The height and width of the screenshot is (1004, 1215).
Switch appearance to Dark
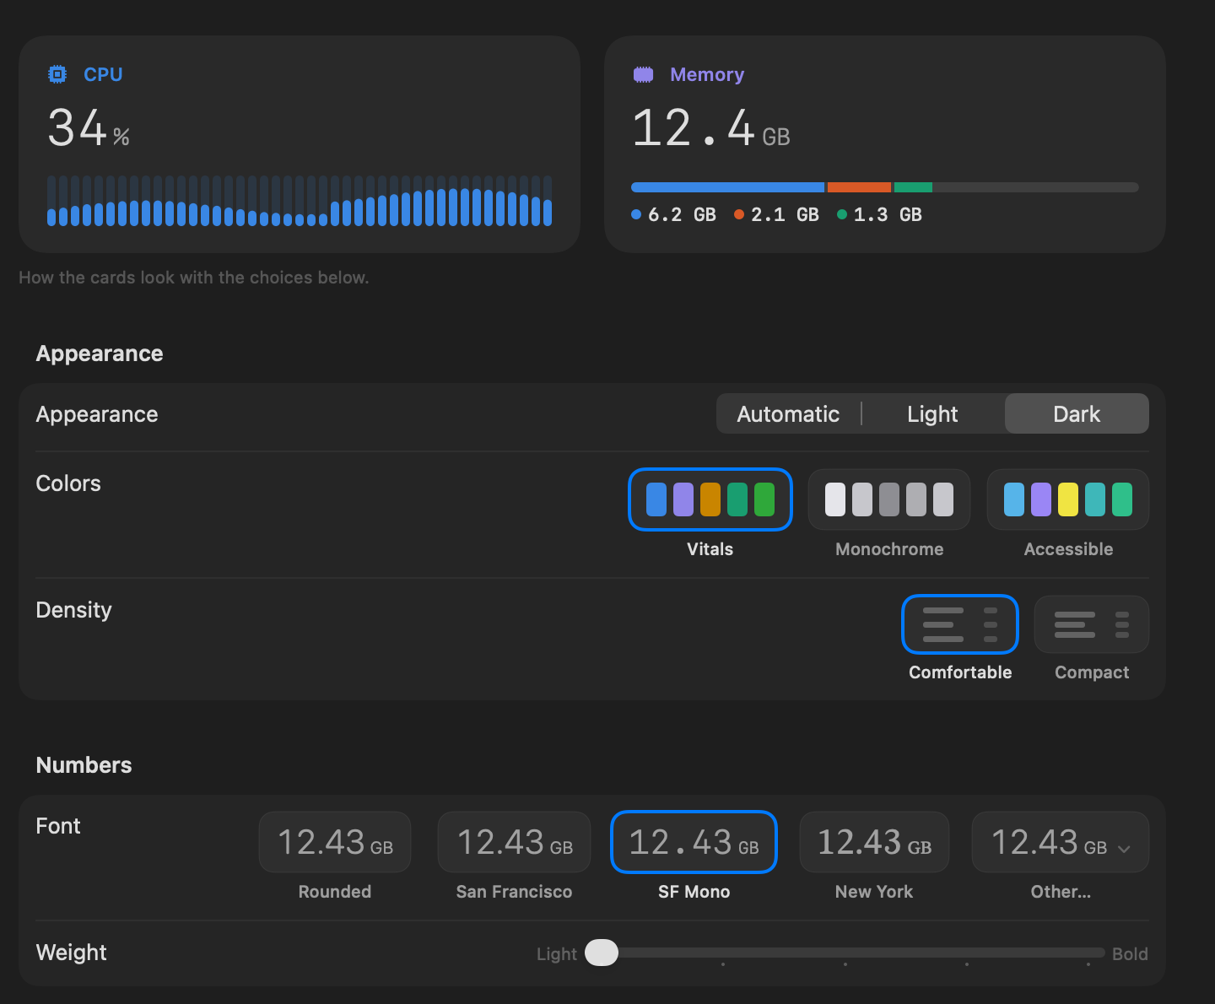coord(1077,413)
